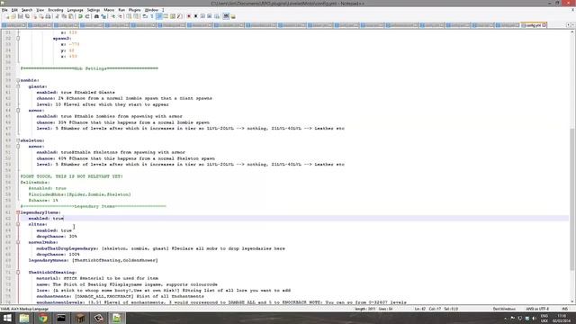Zoom out using the toolbar icon

[x=120, y=16]
